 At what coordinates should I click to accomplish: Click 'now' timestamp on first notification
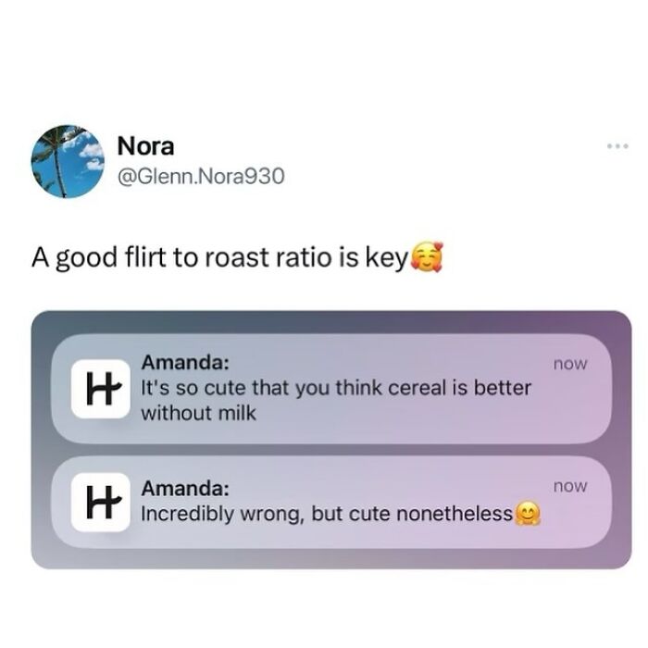click(570, 364)
